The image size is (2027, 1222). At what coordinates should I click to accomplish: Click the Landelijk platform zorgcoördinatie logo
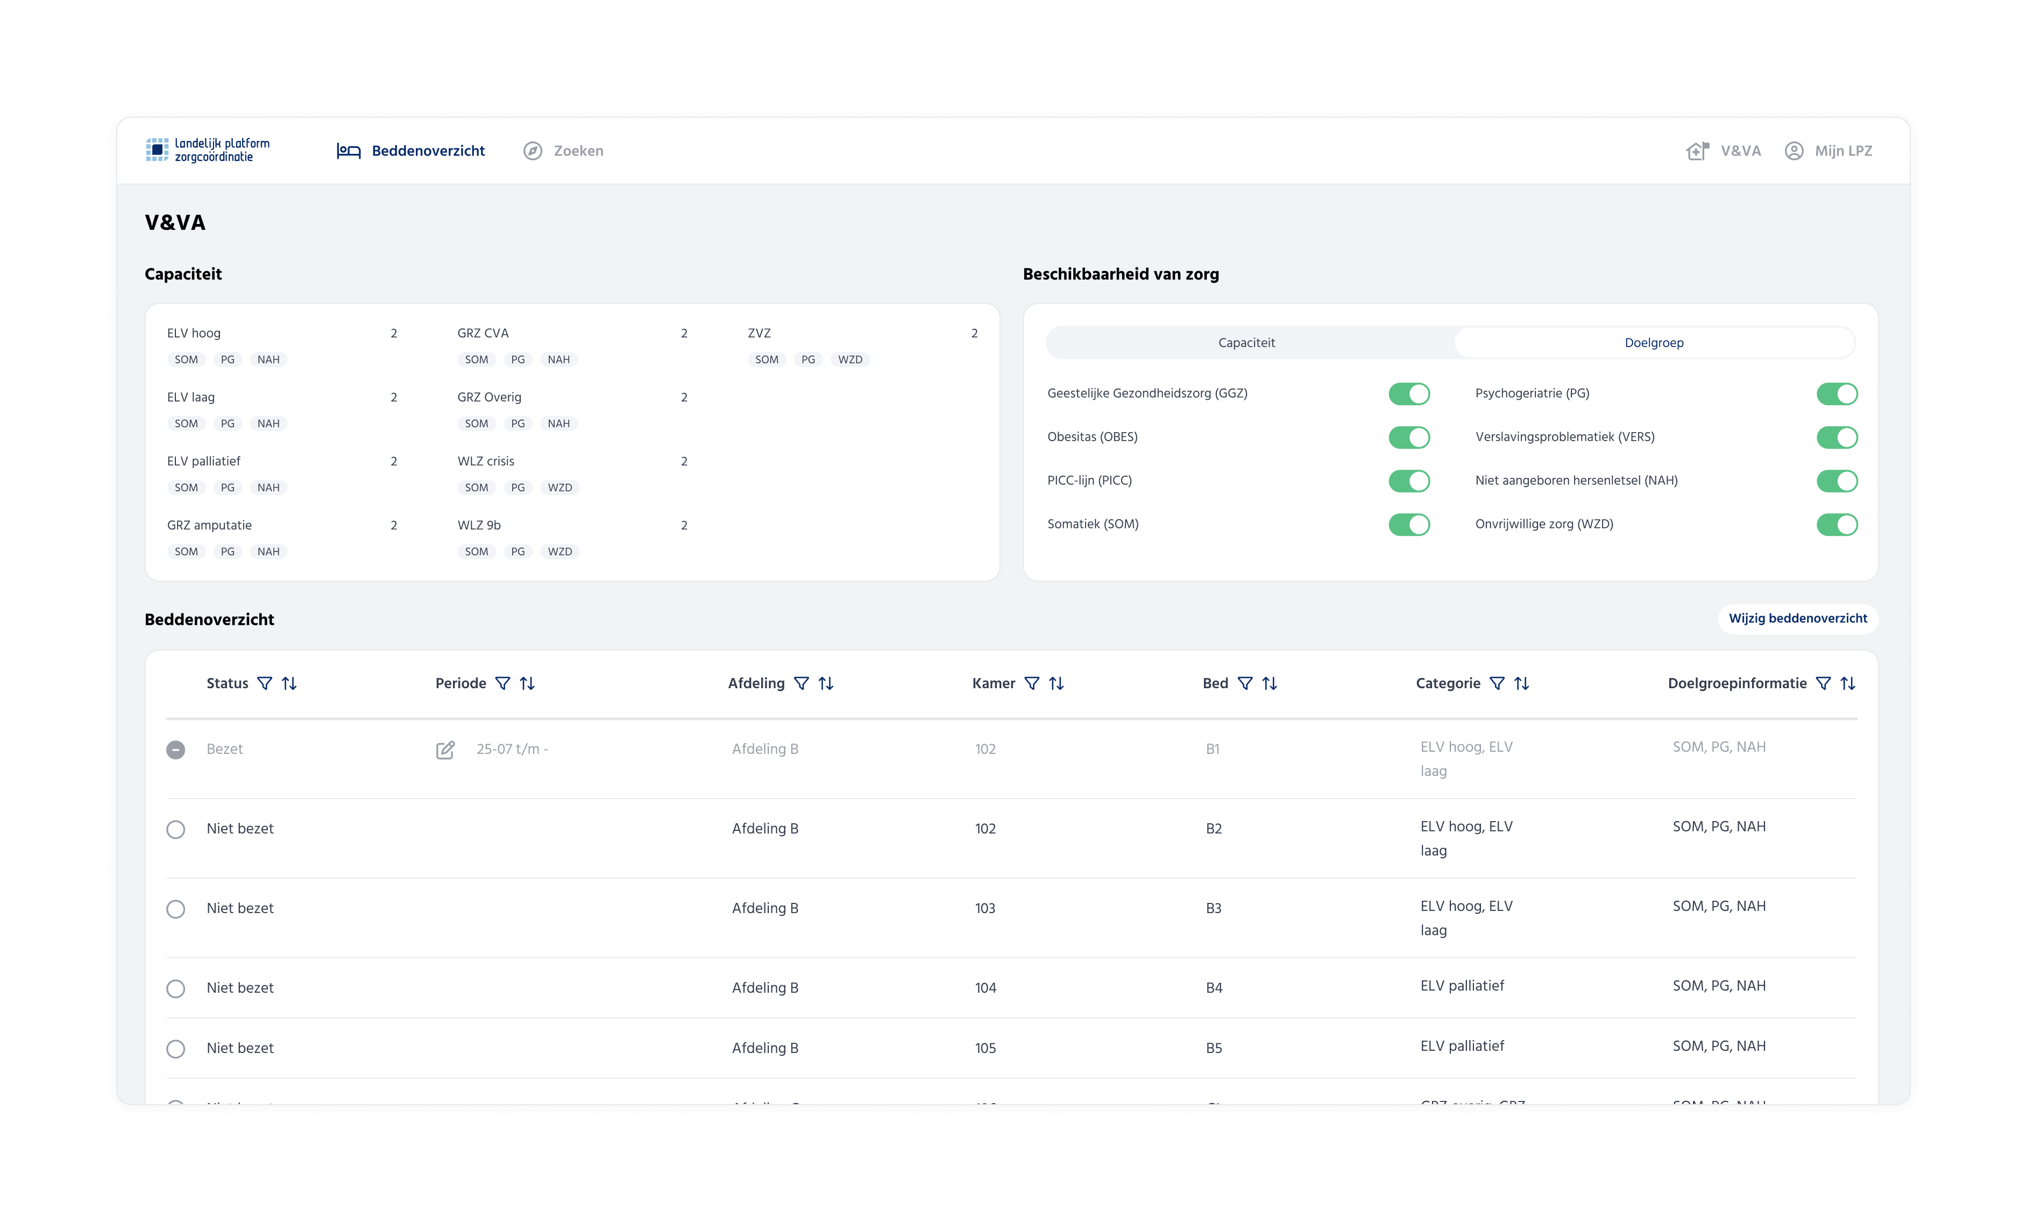coord(208,150)
